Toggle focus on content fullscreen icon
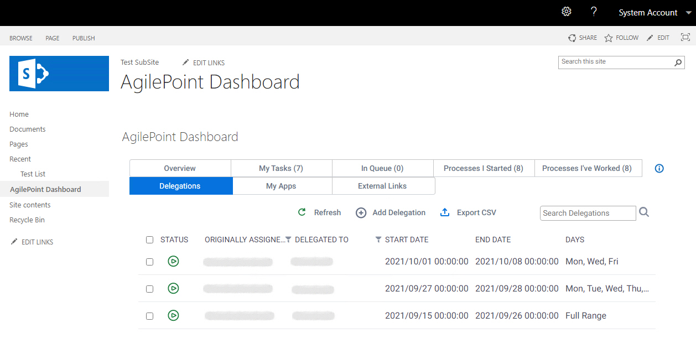696x354 pixels. [685, 37]
